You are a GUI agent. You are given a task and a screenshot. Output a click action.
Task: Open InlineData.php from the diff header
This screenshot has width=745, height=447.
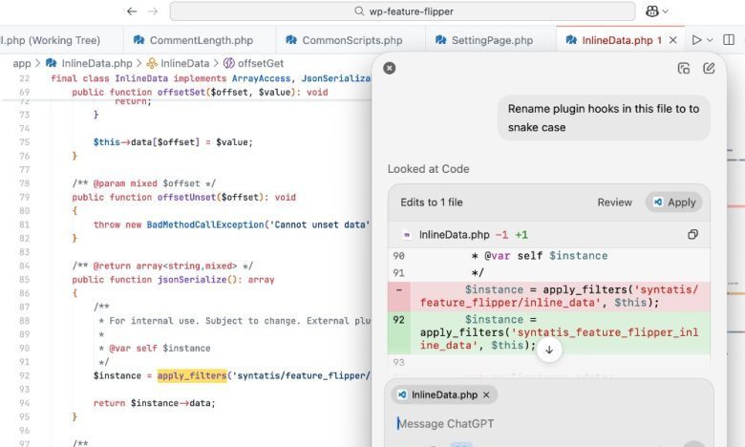click(x=454, y=235)
